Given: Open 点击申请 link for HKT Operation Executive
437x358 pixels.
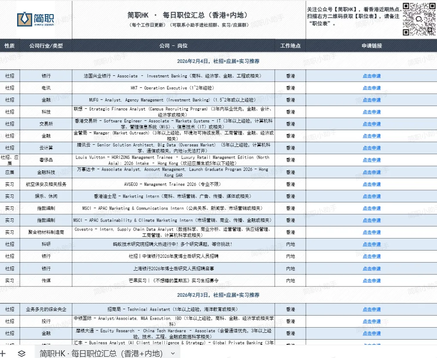Looking at the screenshot, I should coord(371,88).
